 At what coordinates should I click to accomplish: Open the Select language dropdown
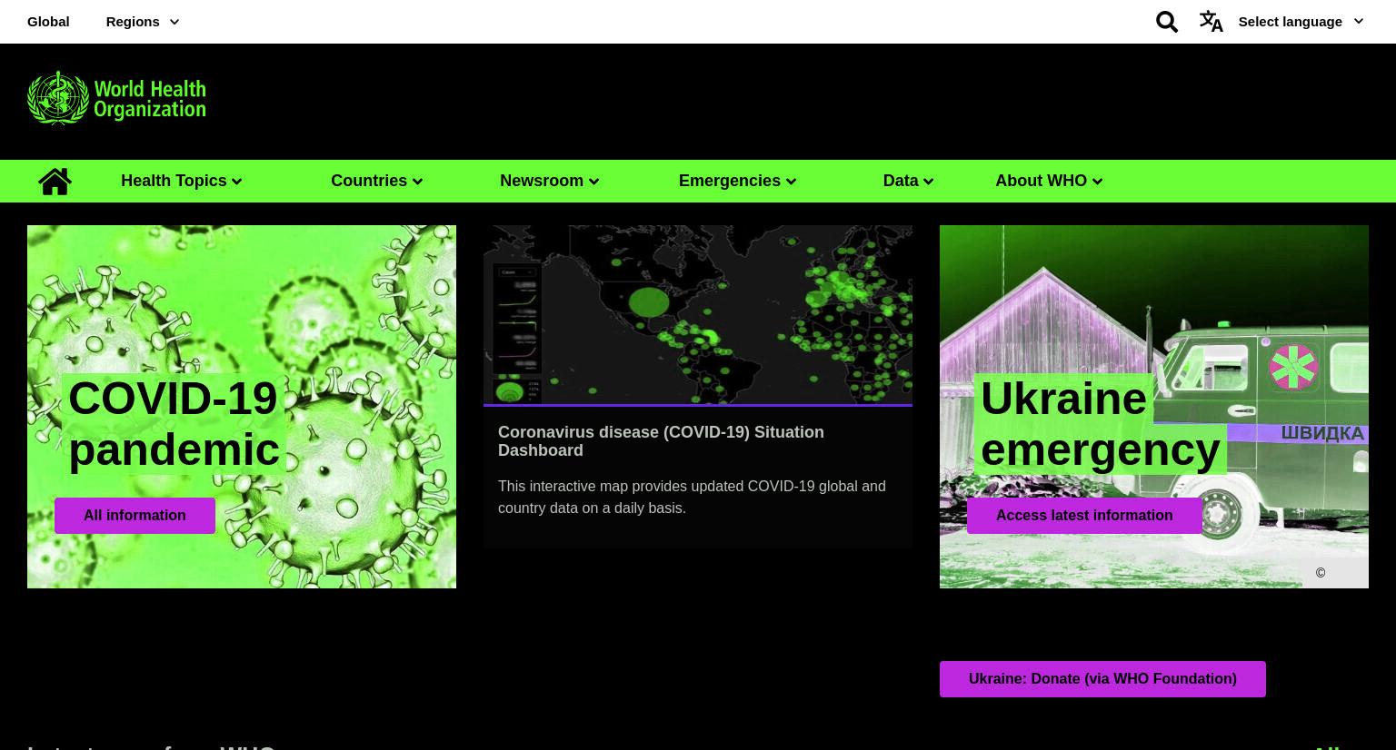(x=1301, y=21)
